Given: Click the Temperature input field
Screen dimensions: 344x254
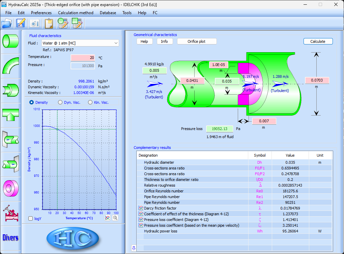Looking at the screenshot, I should pos(83,58).
